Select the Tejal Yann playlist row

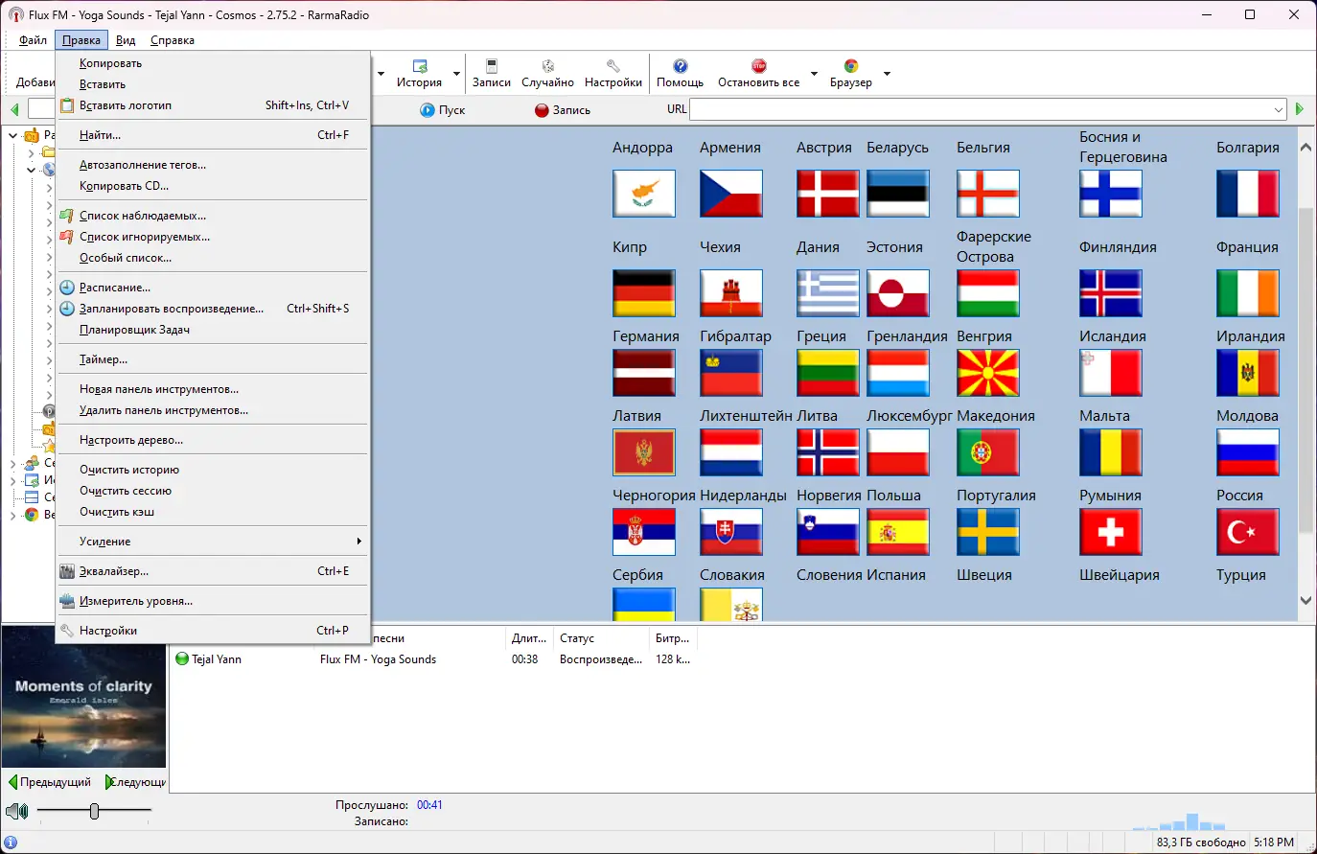431,659
